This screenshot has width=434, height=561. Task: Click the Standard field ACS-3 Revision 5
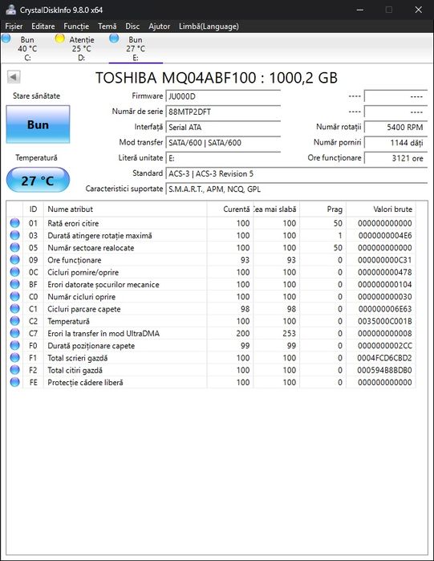(296, 173)
